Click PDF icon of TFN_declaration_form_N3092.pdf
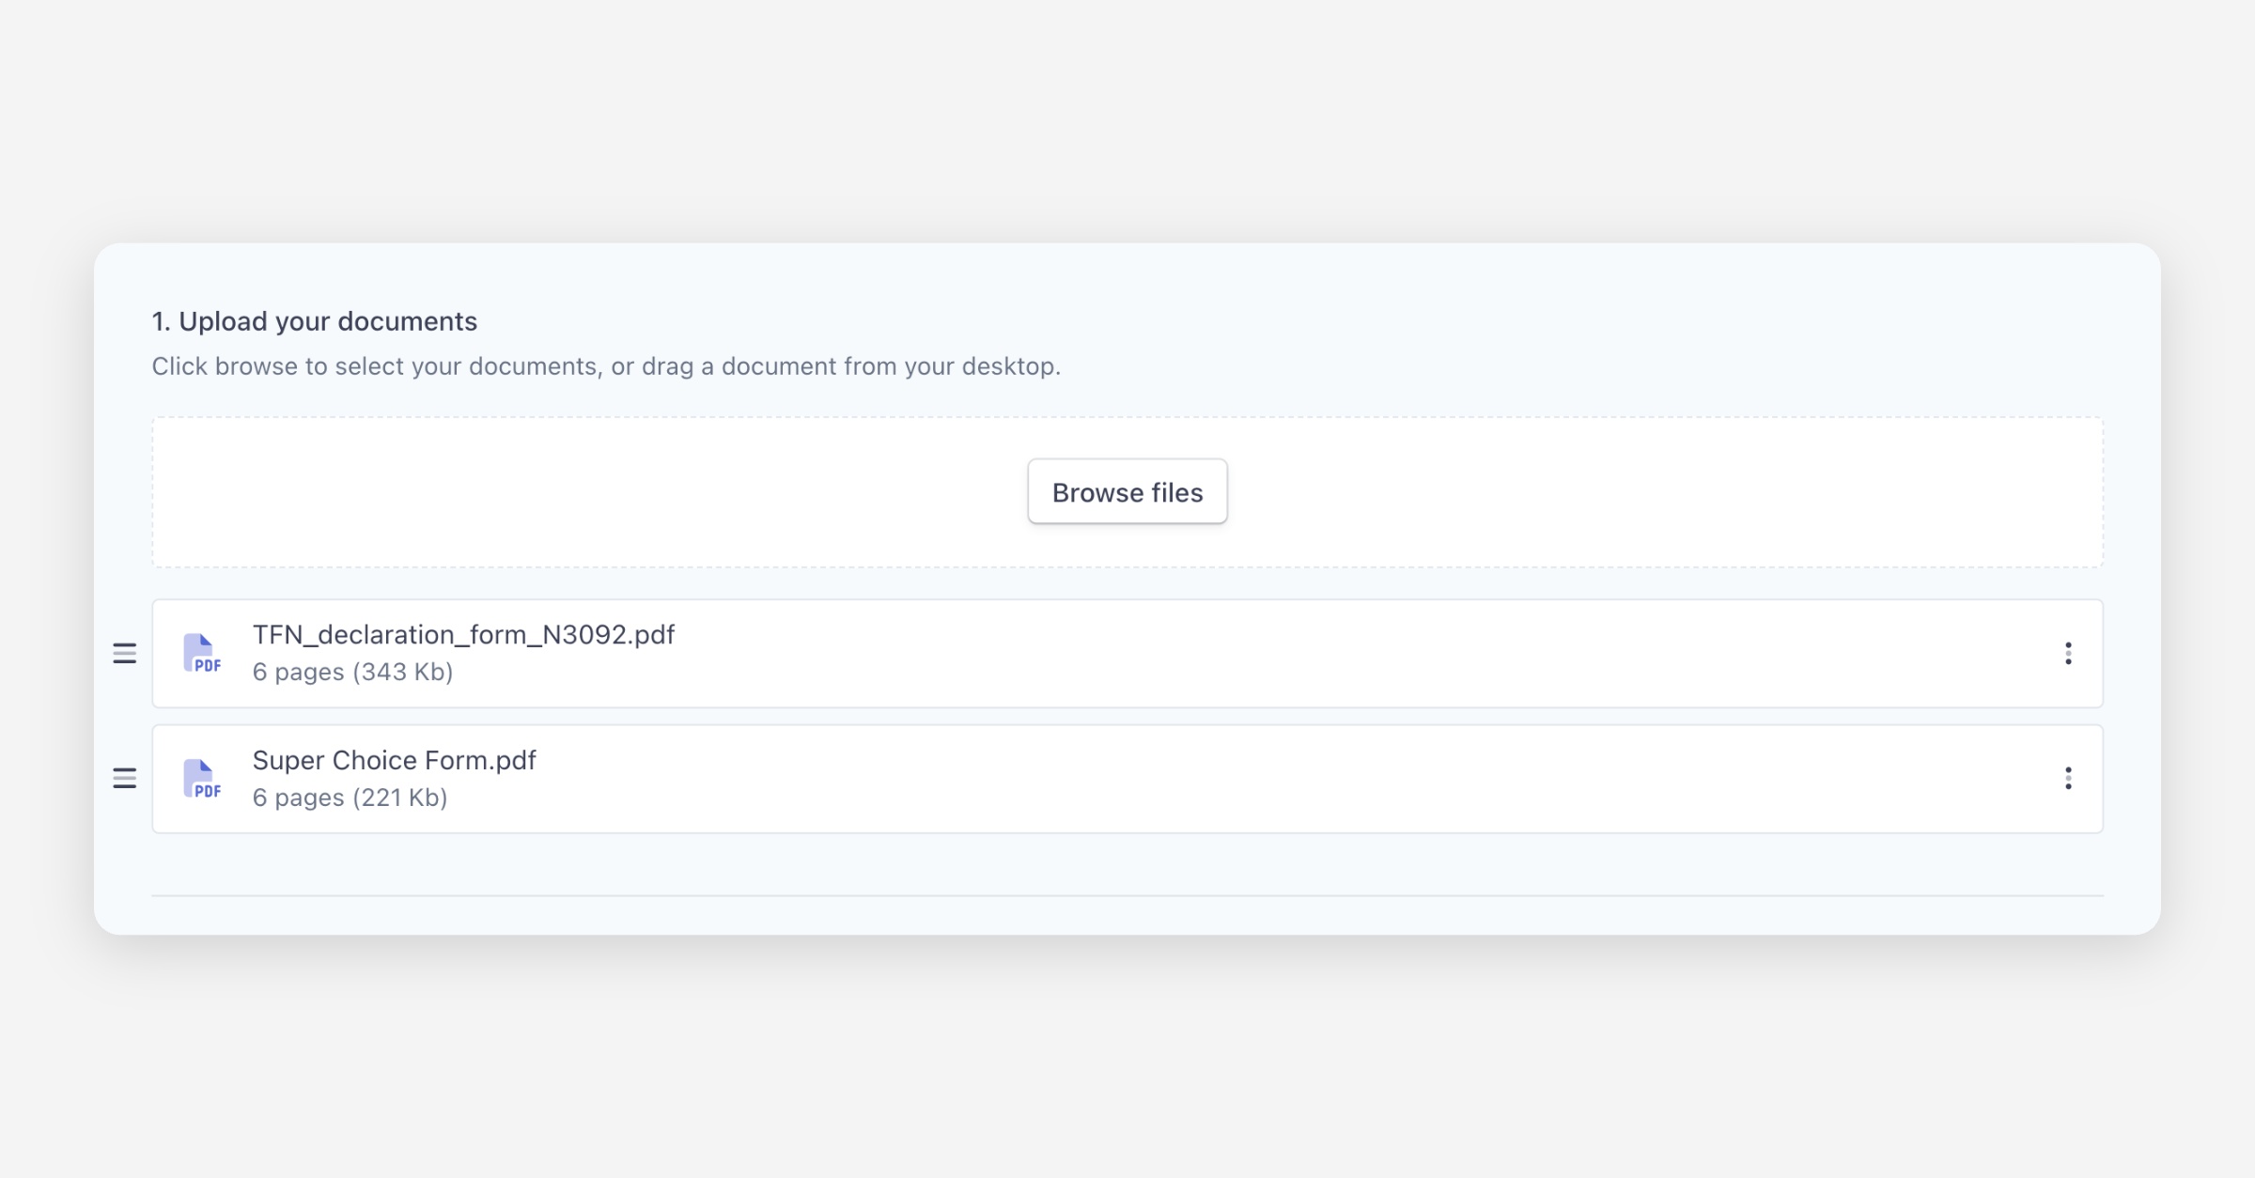Screen dimensions: 2255x1178 pos(201,653)
